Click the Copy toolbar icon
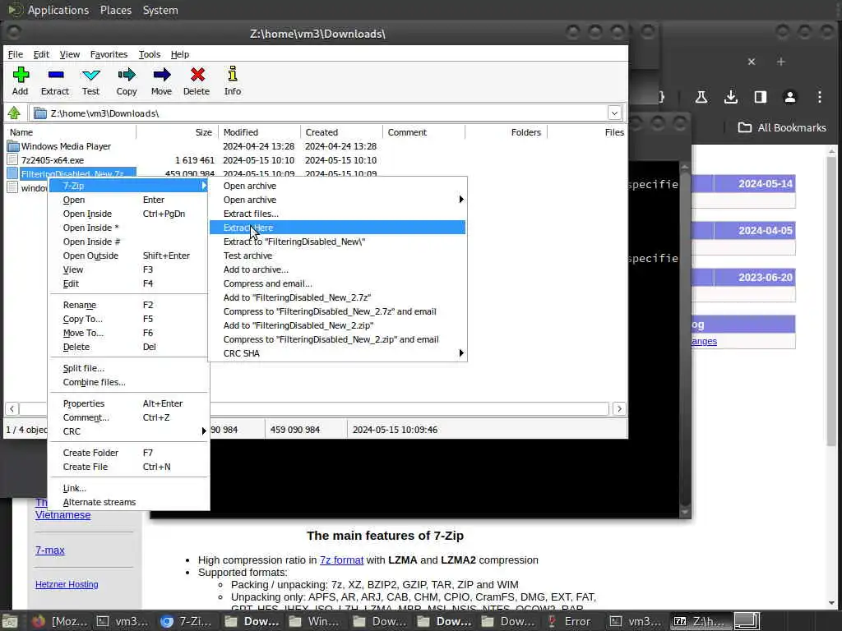The width and height of the screenshot is (842, 631). pyautogui.click(x=126, y=75)
